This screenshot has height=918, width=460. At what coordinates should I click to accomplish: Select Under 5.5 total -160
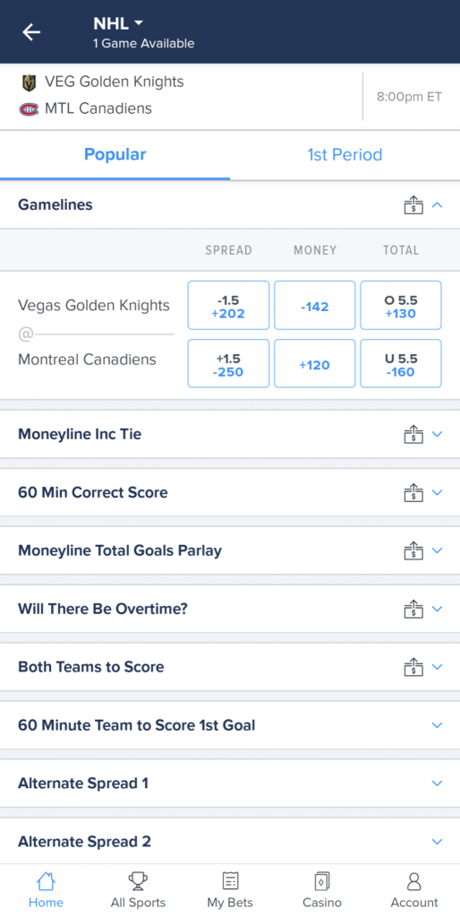pos(400,364)
